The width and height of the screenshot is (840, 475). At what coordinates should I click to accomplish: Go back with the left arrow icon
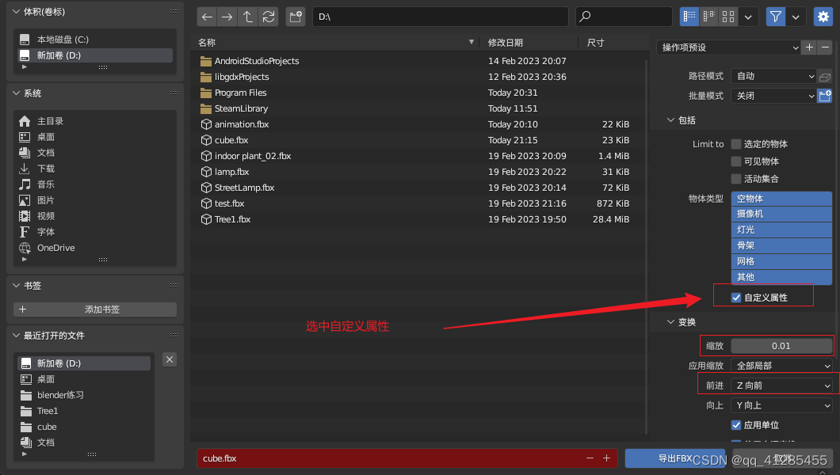click(x=207, y=17)
